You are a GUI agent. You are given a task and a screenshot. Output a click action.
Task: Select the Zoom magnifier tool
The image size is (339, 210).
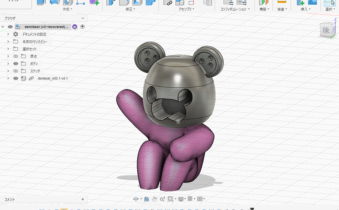(x=162, y=199)
